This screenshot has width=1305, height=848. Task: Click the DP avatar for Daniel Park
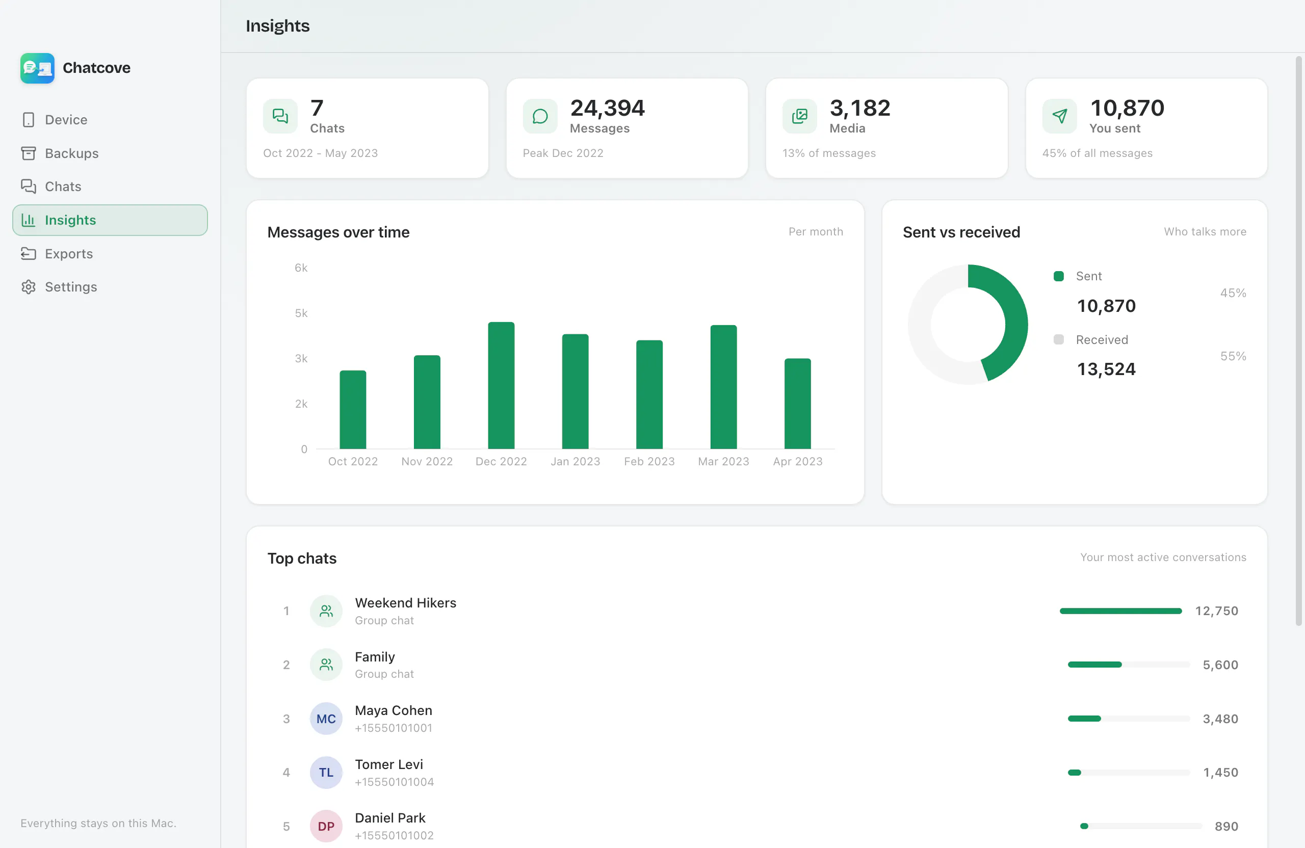tap(326, 826)
